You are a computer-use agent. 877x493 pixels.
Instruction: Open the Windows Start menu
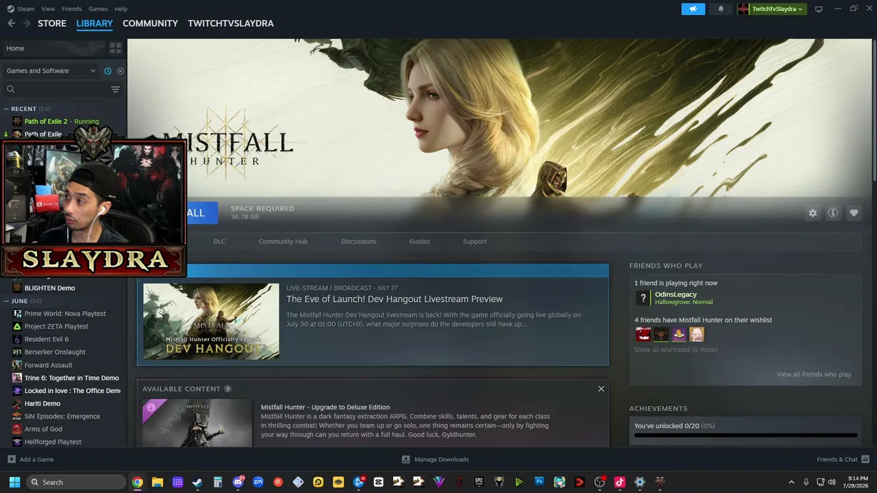(14, 482)
